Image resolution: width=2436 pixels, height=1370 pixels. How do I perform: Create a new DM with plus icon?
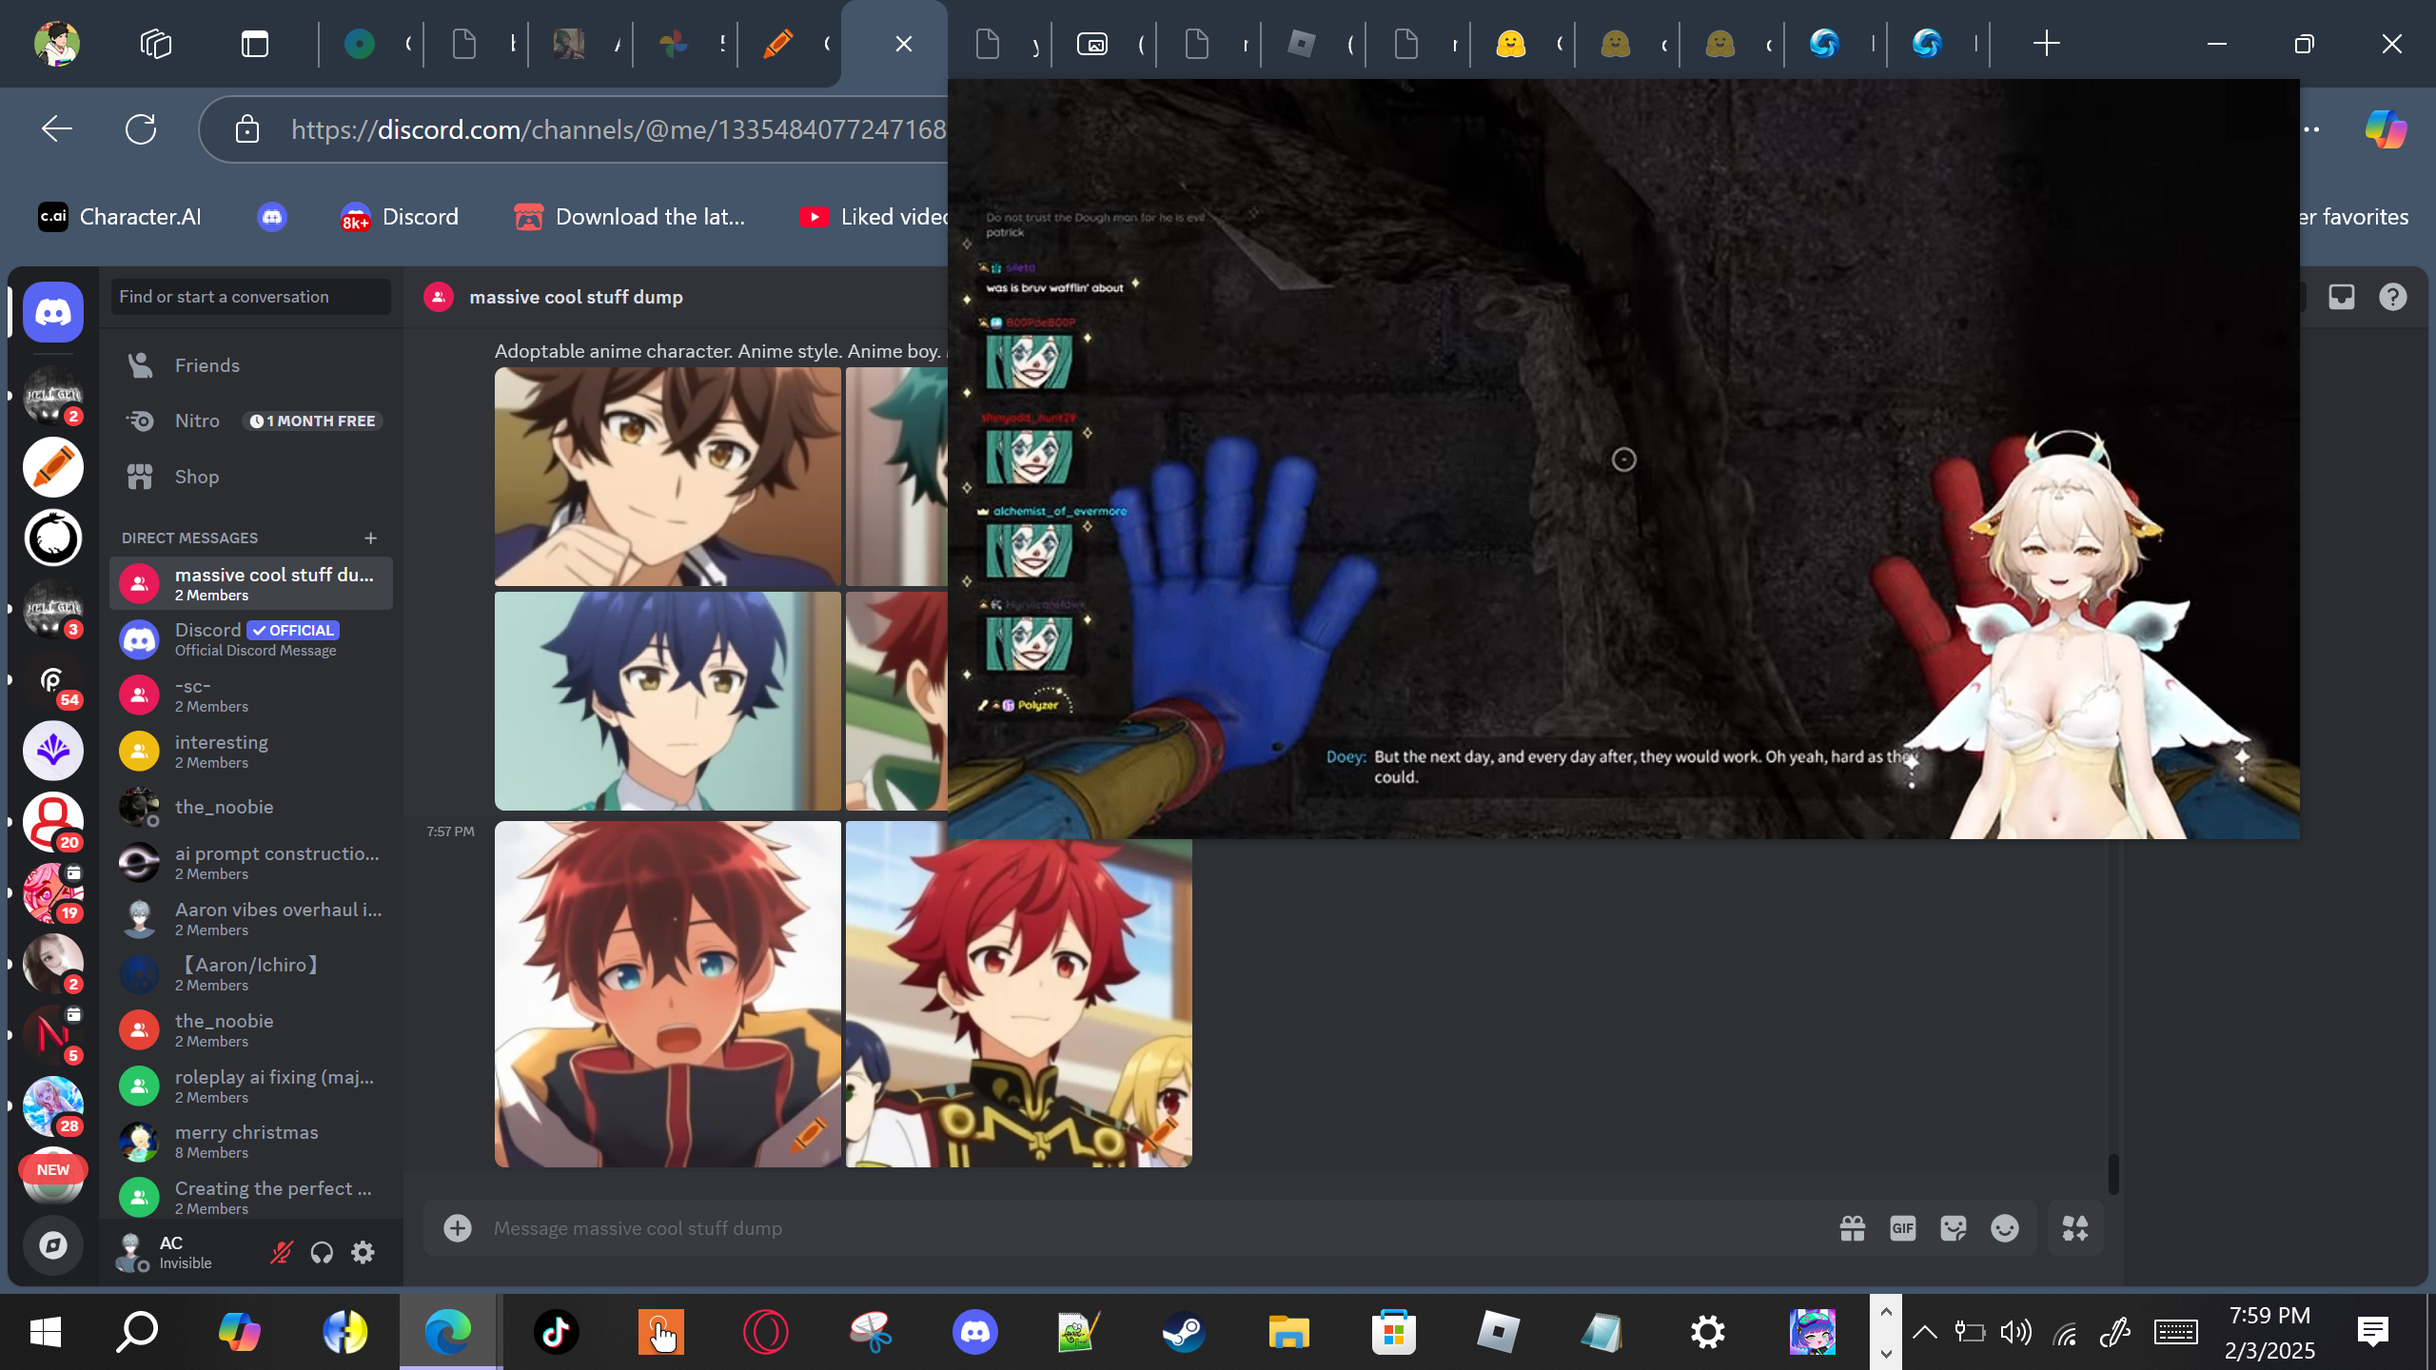[371, 538]
